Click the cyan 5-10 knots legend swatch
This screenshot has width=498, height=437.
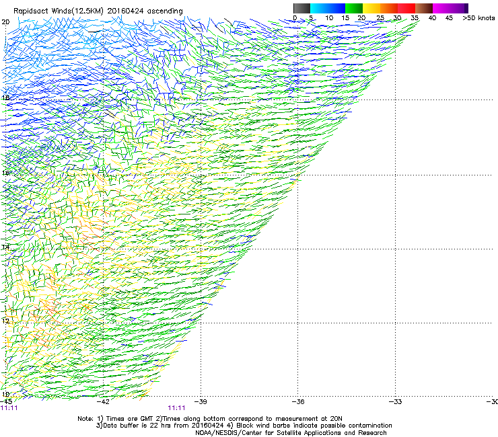319,8
